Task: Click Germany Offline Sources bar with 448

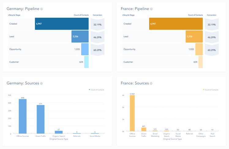Action: pos(23,117)
